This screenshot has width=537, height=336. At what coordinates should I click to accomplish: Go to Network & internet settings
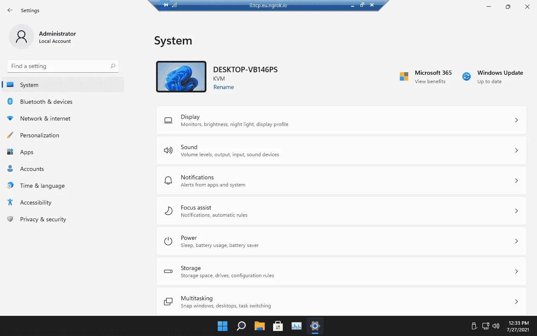tap(63, 118)
